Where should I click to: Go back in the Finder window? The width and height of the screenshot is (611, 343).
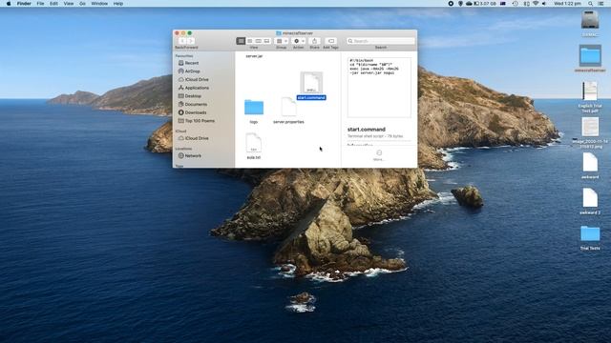(x=182, y=41)
